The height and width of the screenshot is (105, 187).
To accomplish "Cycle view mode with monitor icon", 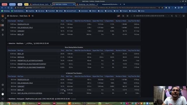I will [x=184, y=16].
